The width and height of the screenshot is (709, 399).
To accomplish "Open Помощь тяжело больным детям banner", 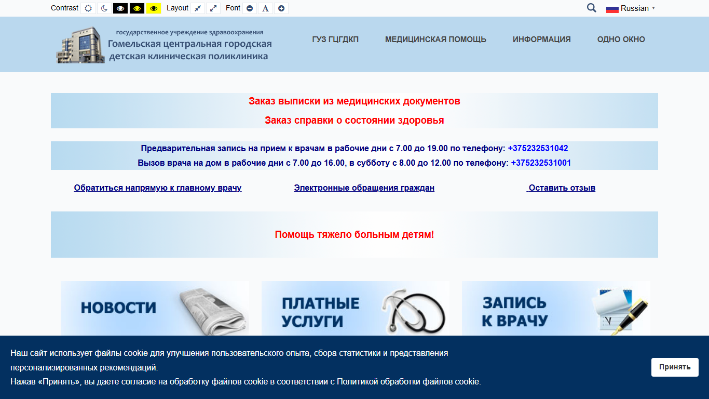I will [x=354, y=235].
